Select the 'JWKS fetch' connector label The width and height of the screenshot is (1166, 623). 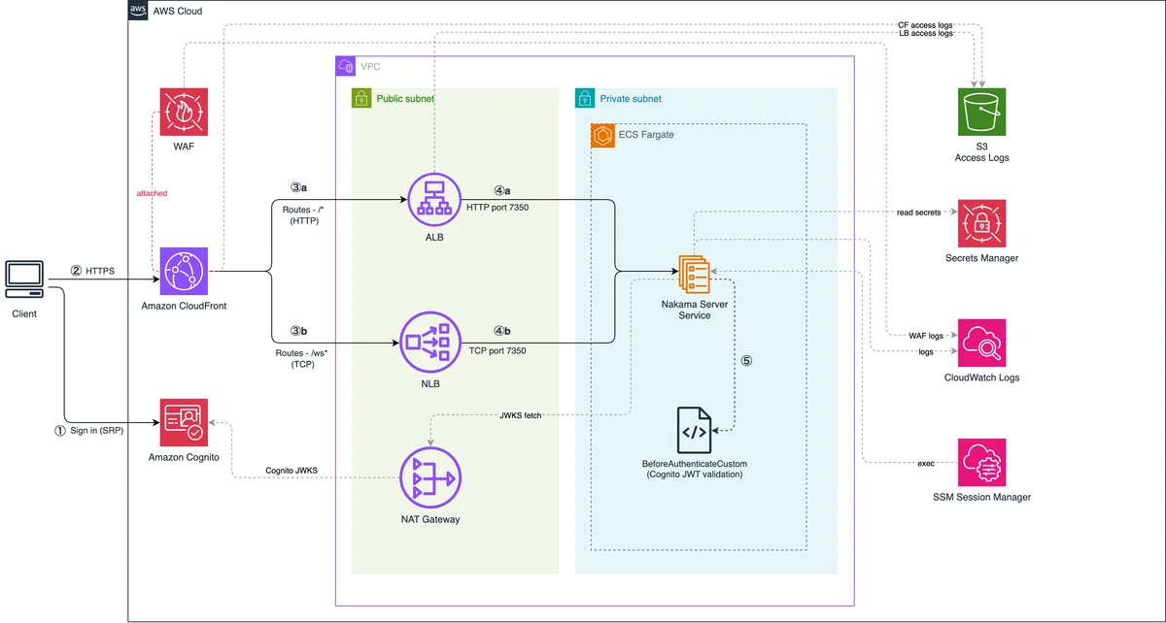[522, 415]
